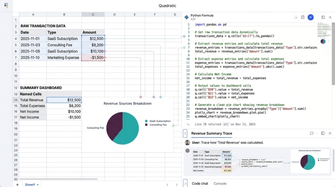The width and height of the screenshot is (335, 187).
Task: Click teal SaaS Subscription legend swatch
Action: (146, 121)
